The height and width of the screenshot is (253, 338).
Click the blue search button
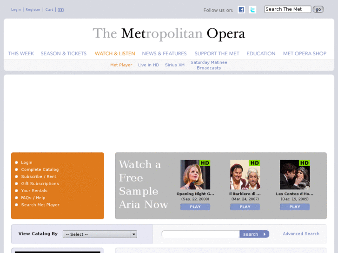[254, 234]
